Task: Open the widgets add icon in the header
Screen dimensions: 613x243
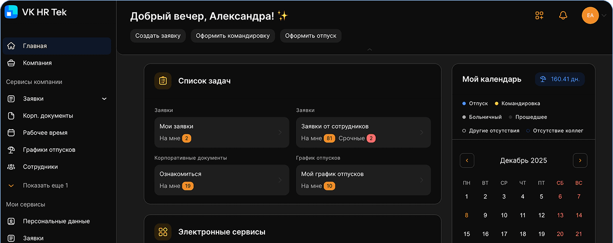Action: pos(540,16)
